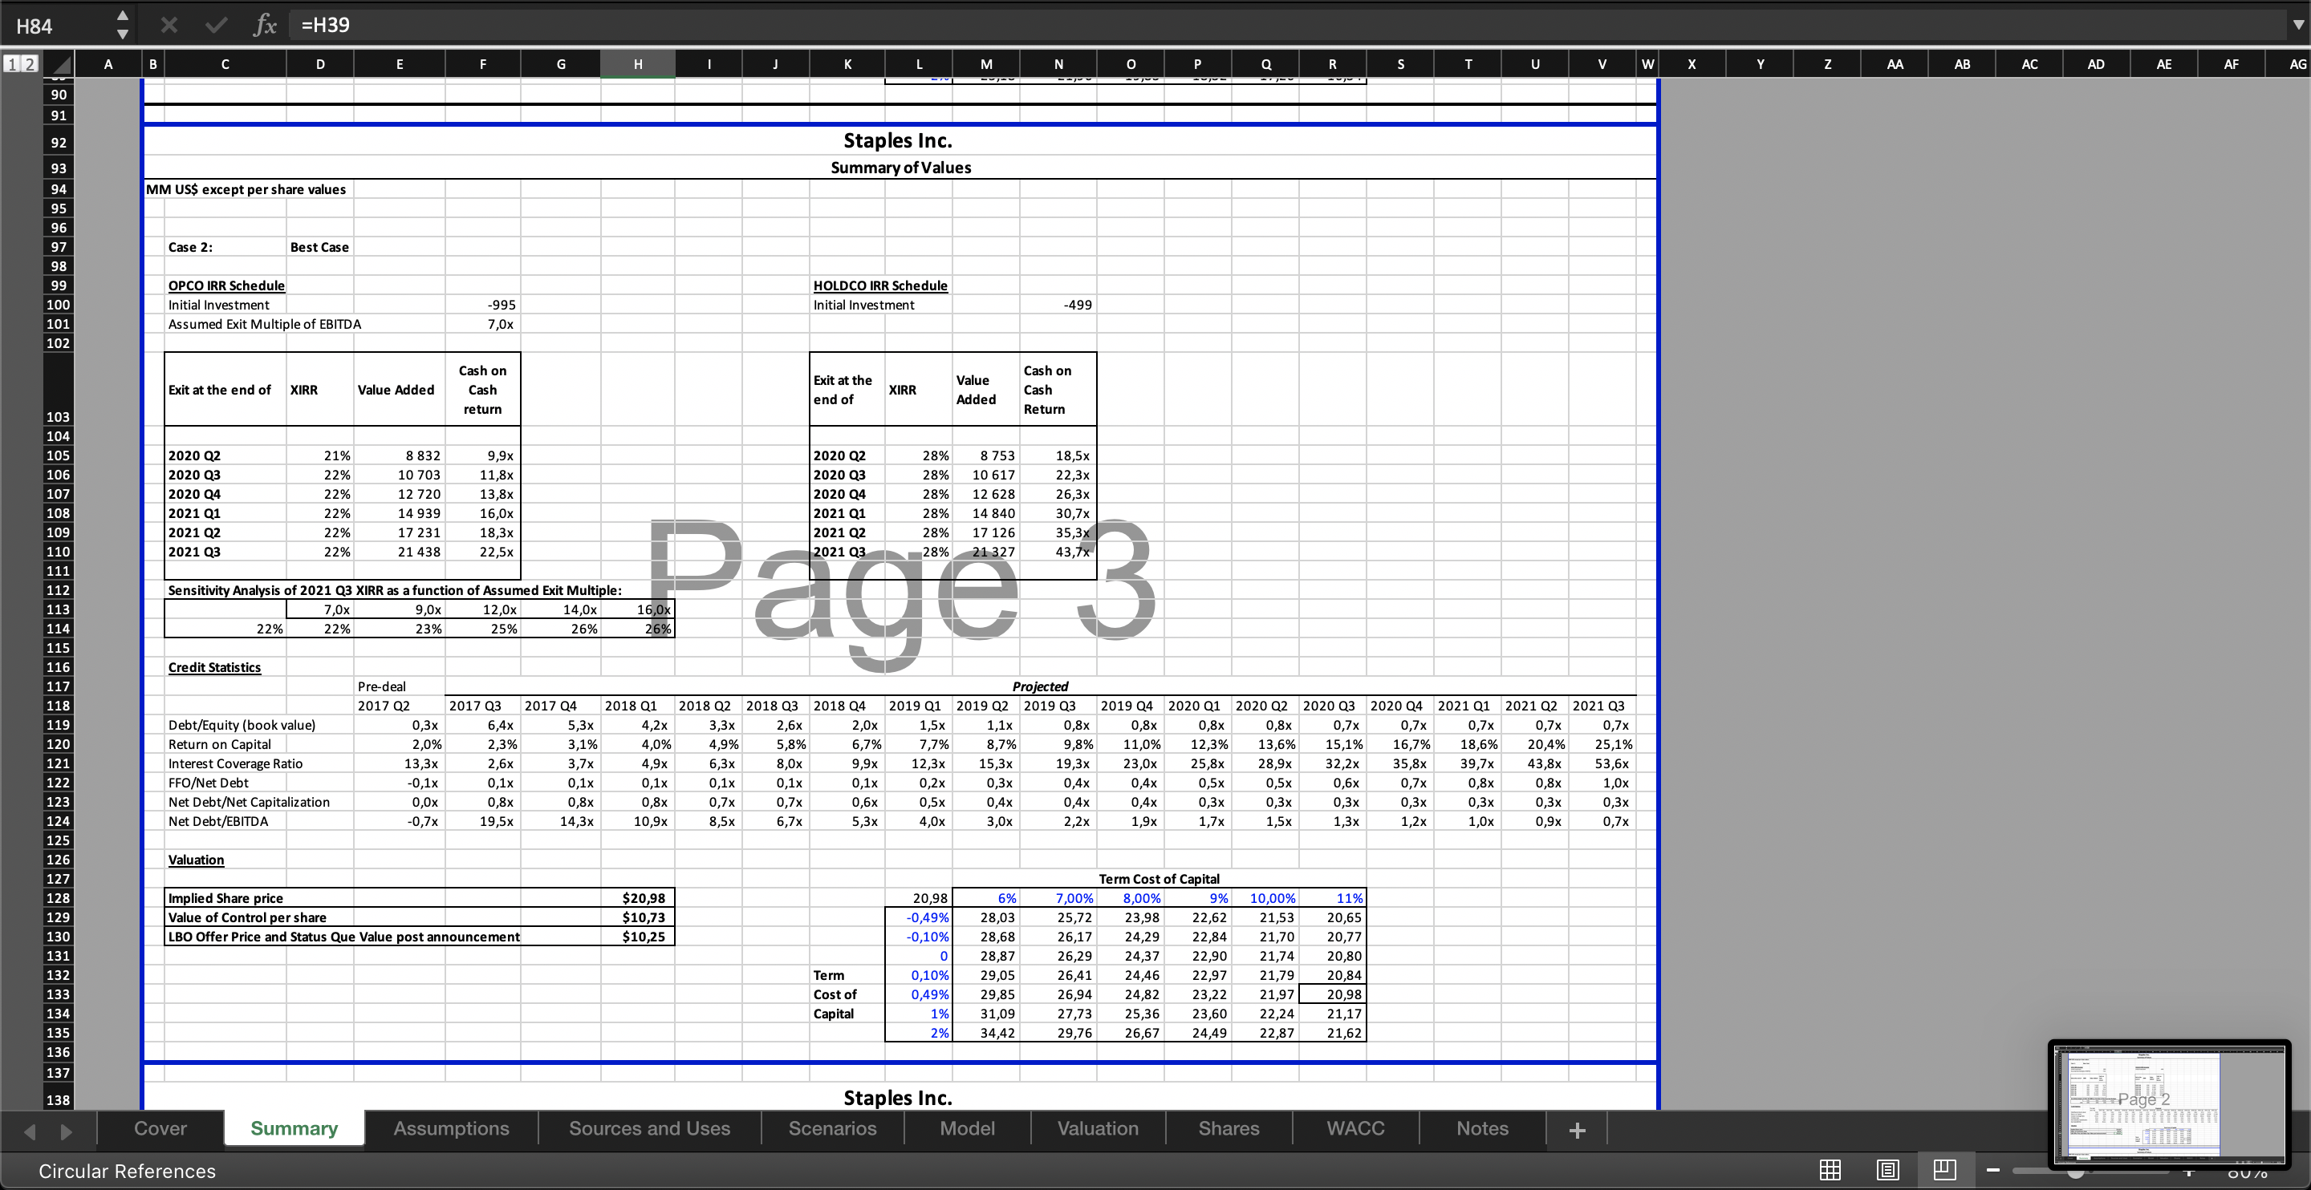Switch to Normal view icon
The image size is (2311, 1190).
1830,1169
